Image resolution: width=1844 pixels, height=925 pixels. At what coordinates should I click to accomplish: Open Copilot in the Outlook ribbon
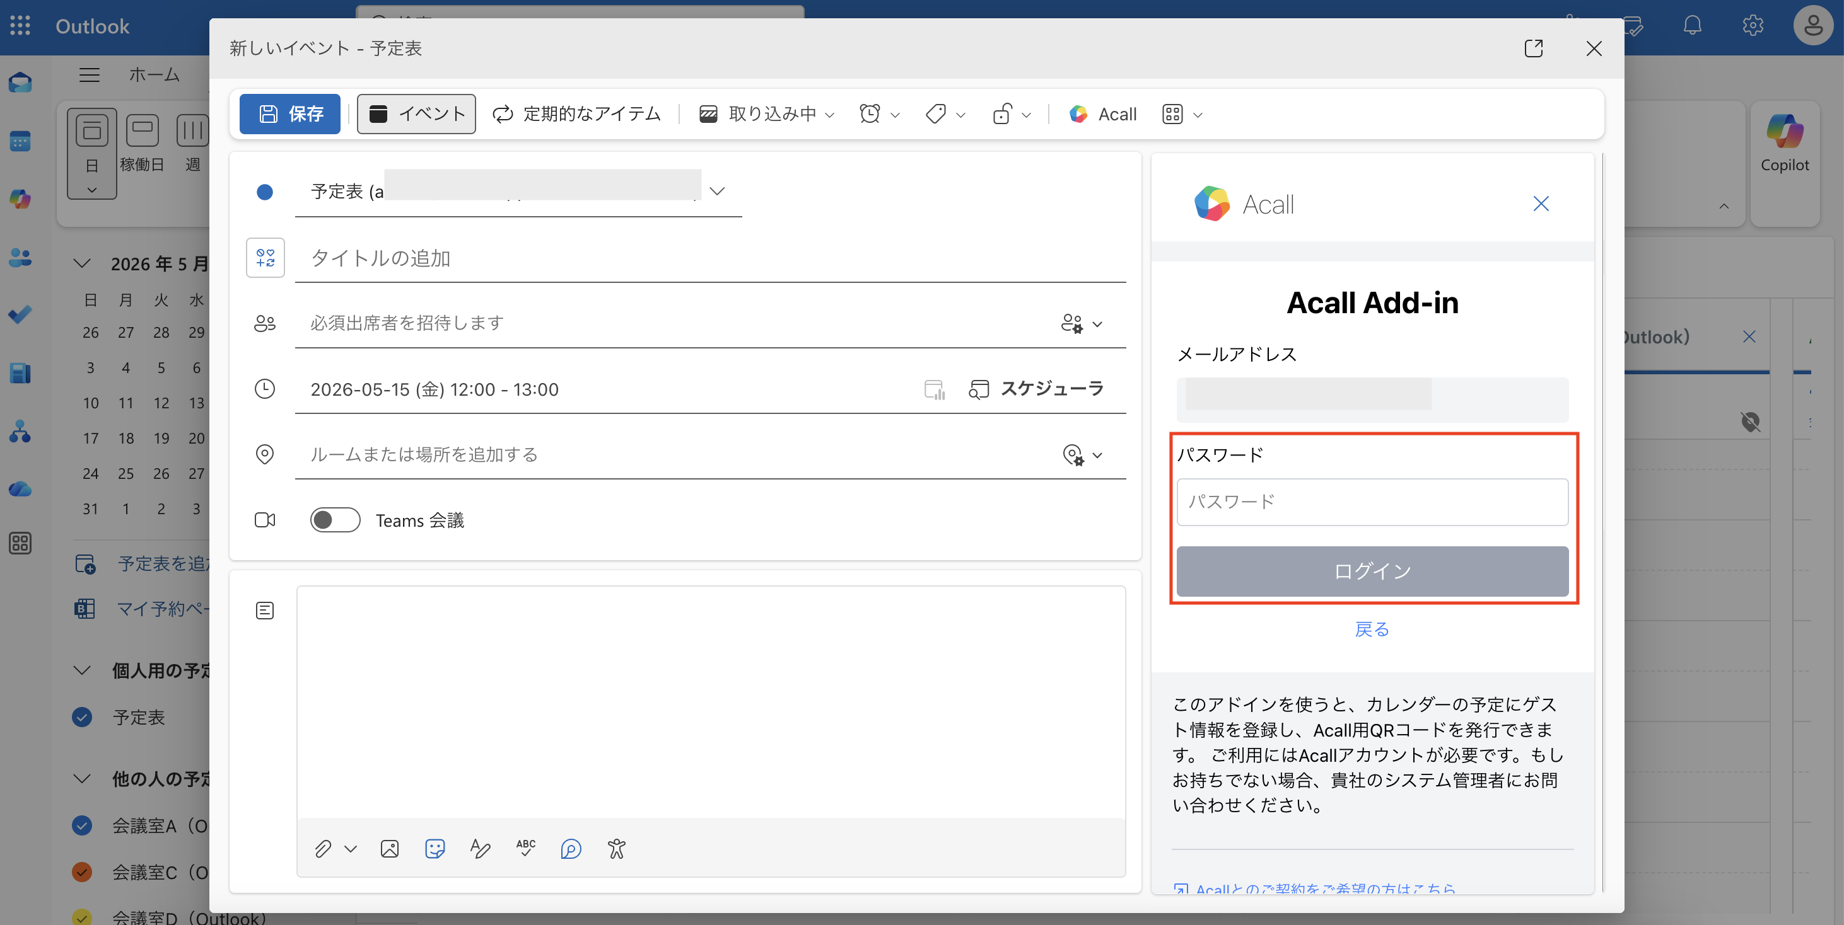point(1785,144)
